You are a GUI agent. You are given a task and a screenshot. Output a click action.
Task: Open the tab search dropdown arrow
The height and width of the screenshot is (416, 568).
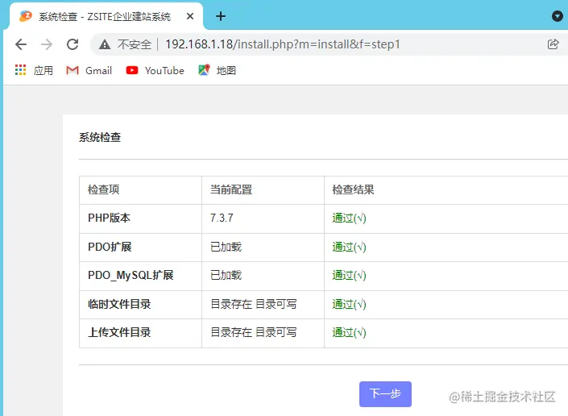pos(558,16)
